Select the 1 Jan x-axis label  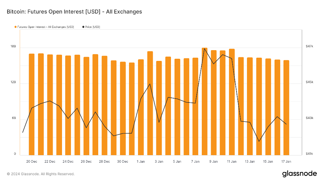(x=141, y=162)
